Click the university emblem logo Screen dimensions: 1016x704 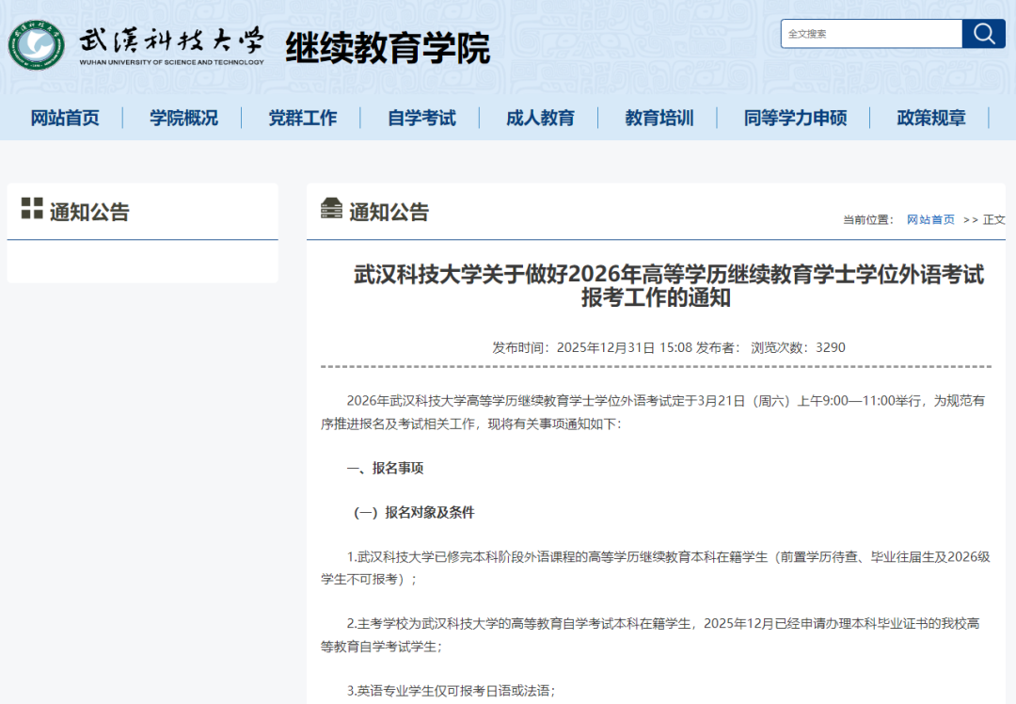(38, 43)
